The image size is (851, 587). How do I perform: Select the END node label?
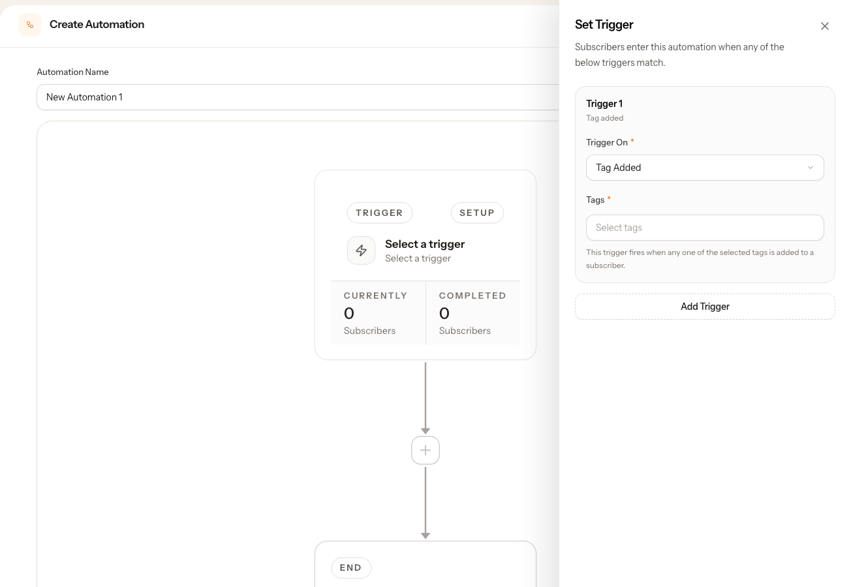click(350, 568)
